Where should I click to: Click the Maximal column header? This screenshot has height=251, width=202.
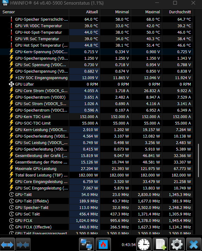[x=146, y=12]
